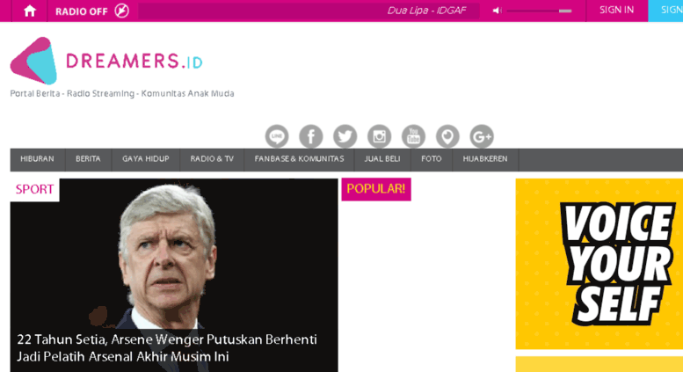Select the Gaya Hidup menu item

click(146, 159)
